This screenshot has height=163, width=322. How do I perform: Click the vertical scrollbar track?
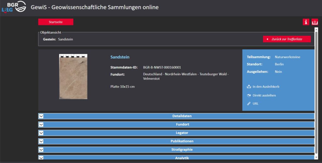[316, 94]
